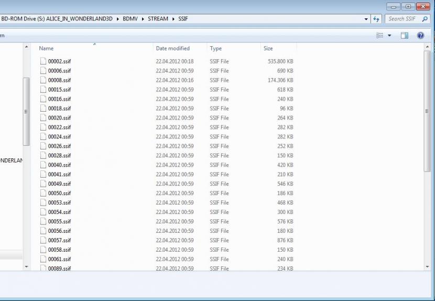Sort files by Name column header
Screen dimensions: 435x301
click(46, 48)
